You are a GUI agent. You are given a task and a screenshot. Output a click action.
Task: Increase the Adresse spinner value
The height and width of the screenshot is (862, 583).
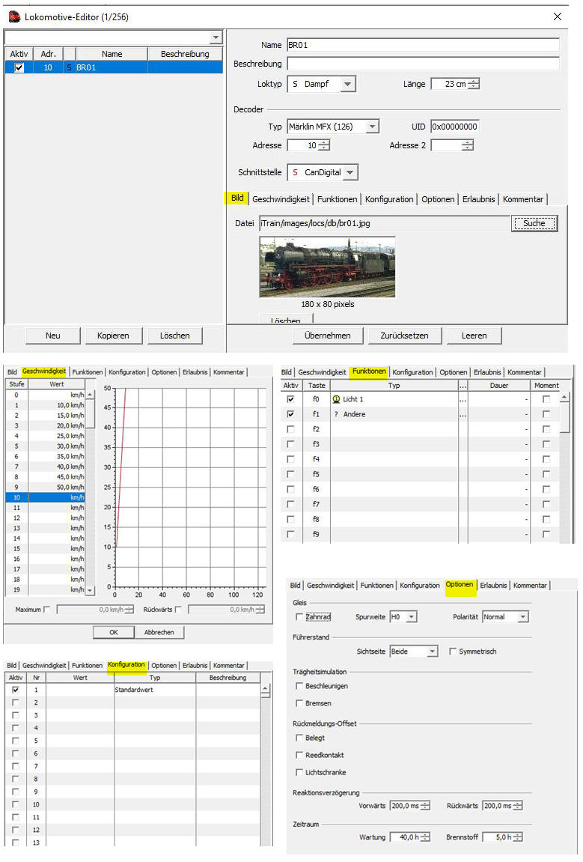(323, 142)
